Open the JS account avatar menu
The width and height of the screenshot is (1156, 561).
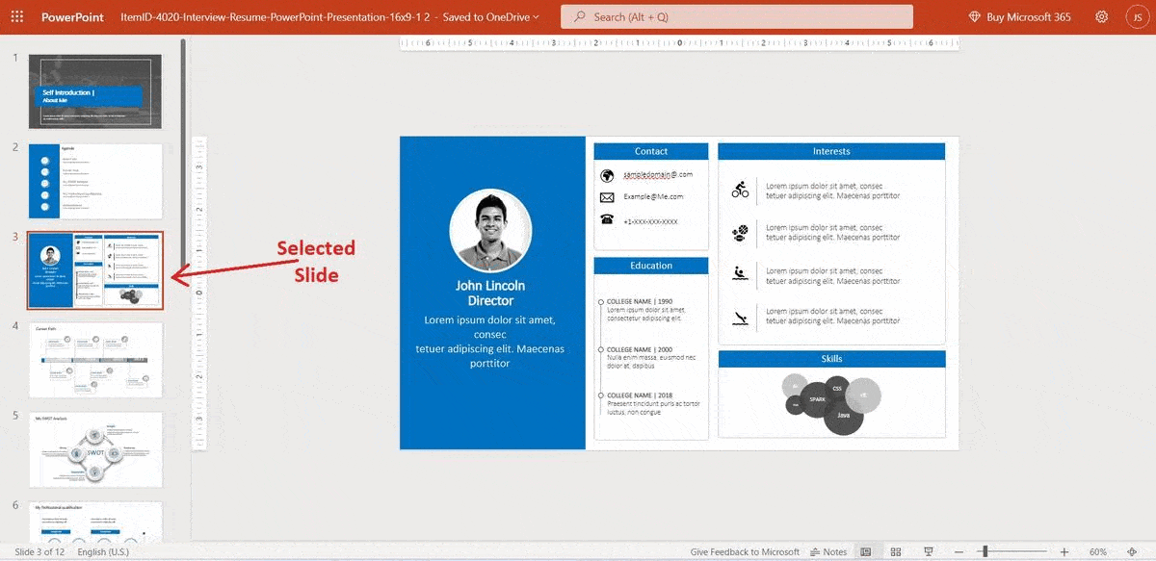point(1135,15)
